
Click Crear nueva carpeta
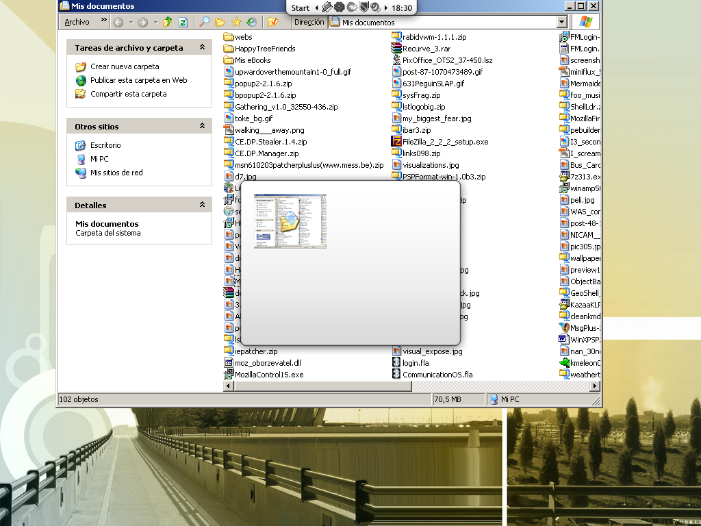point(125,66)
